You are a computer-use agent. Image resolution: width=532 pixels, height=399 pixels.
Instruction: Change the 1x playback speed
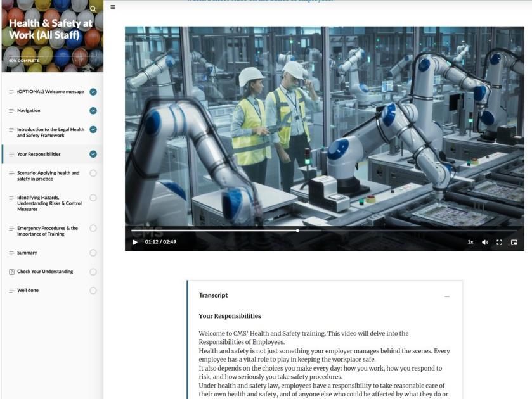click(x=470, y=242)
